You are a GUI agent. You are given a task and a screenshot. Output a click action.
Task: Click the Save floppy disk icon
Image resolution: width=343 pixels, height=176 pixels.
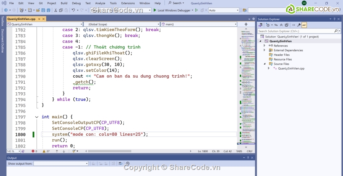click(43, 10)
